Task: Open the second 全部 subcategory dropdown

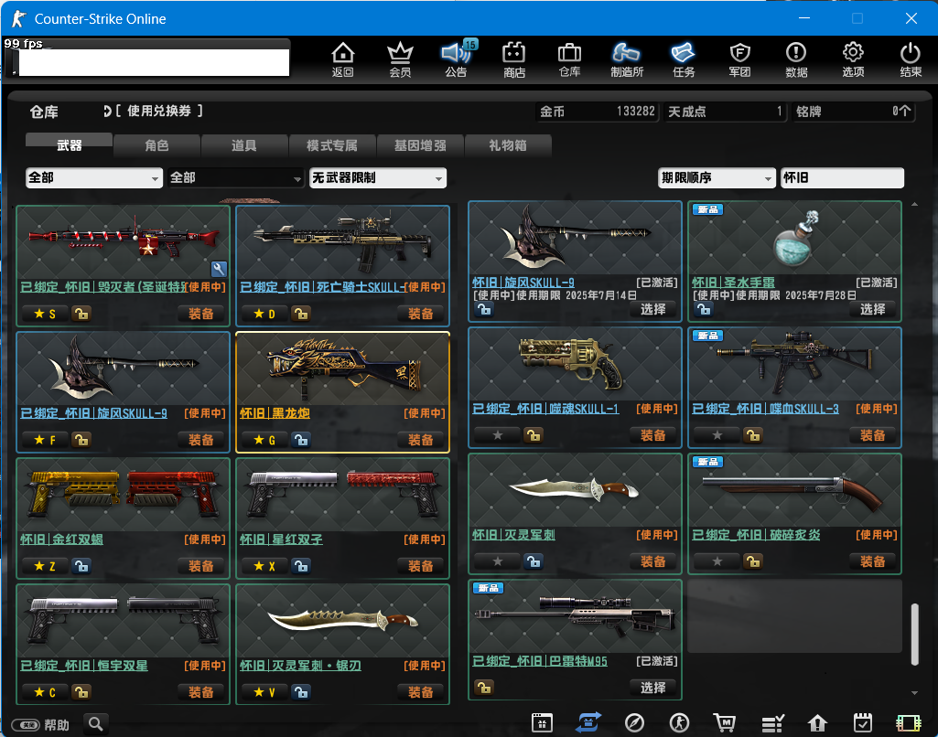Action: [236, 178]
